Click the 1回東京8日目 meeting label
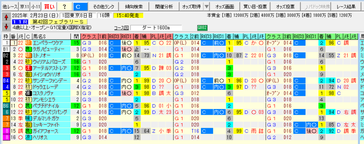The height and width of the screenshot is (144, 364). click(78, 15)
